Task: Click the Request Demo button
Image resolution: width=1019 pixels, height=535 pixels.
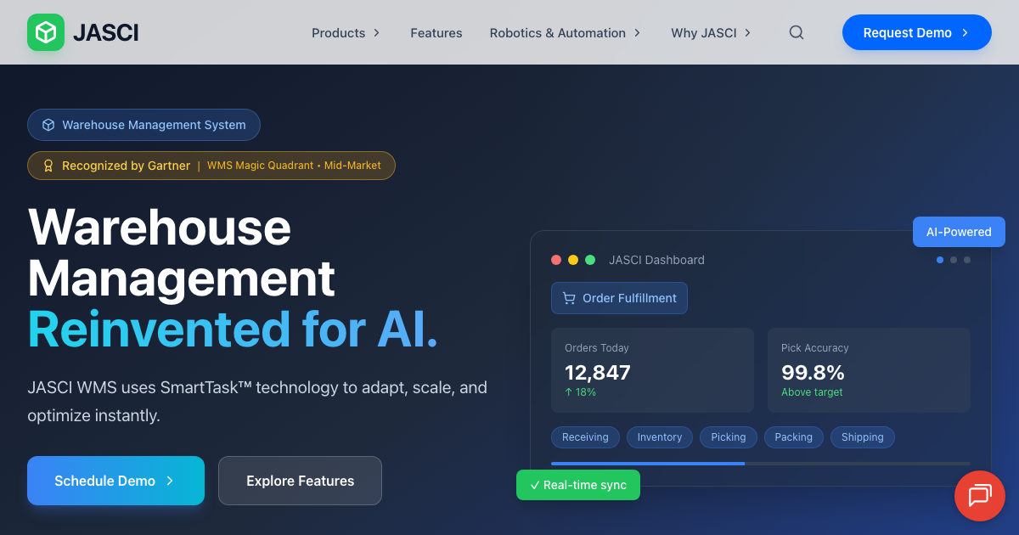Action: pyautogui.click(x=916, y=32)
